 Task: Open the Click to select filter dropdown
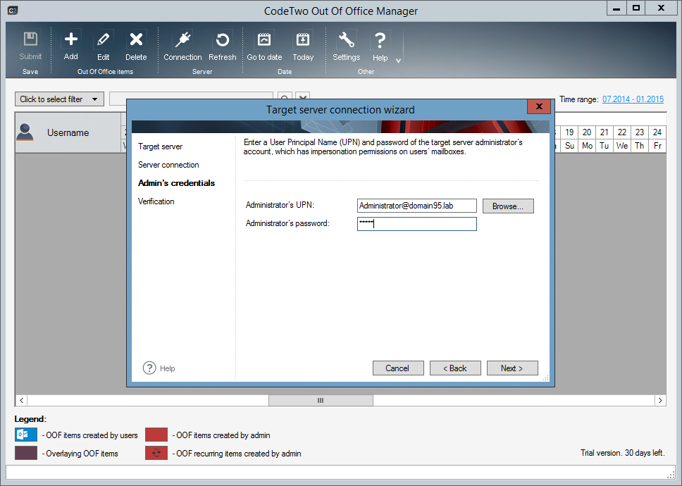[59, 99]
